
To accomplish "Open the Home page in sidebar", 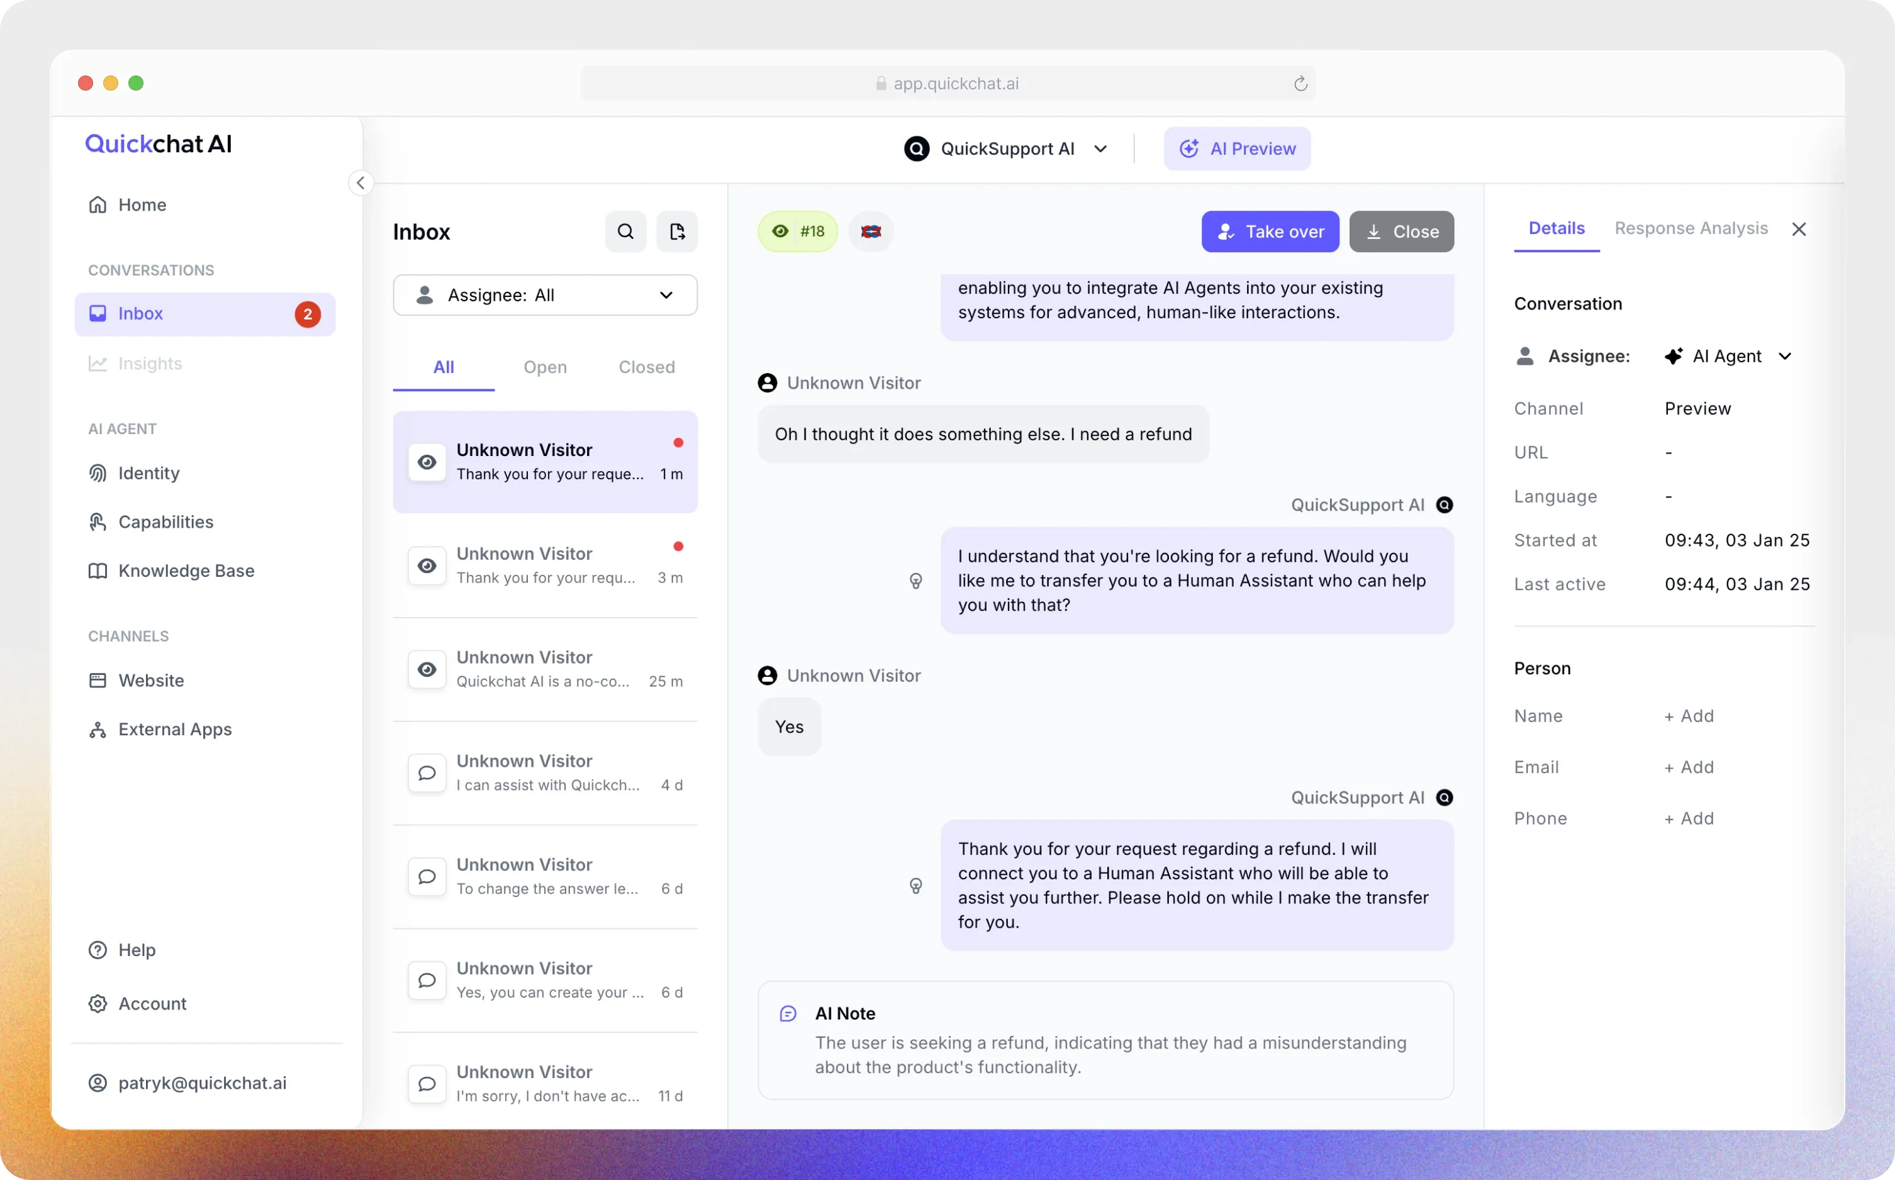I will (127, 204).
